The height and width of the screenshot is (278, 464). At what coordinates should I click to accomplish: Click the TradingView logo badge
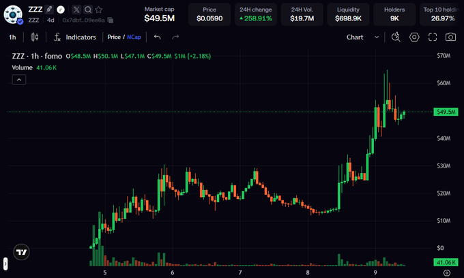tap(21, 252)
